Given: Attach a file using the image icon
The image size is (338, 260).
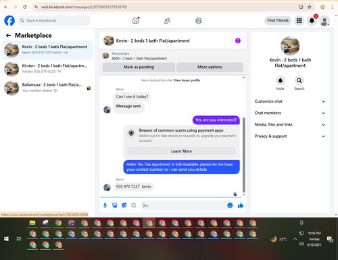Looking at the screenshot, I should coord(115,205).
